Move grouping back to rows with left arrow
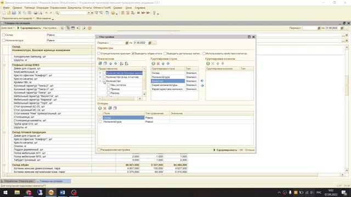The width and height of the screenshot is (351, 197). coord(202,85)
